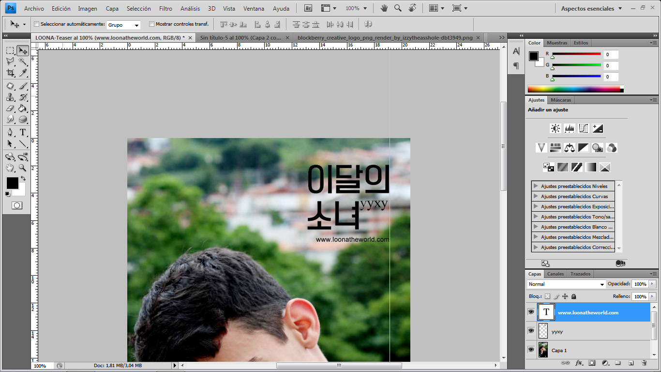
Task: Select the Brush tool
Action: tap(23, 86)
